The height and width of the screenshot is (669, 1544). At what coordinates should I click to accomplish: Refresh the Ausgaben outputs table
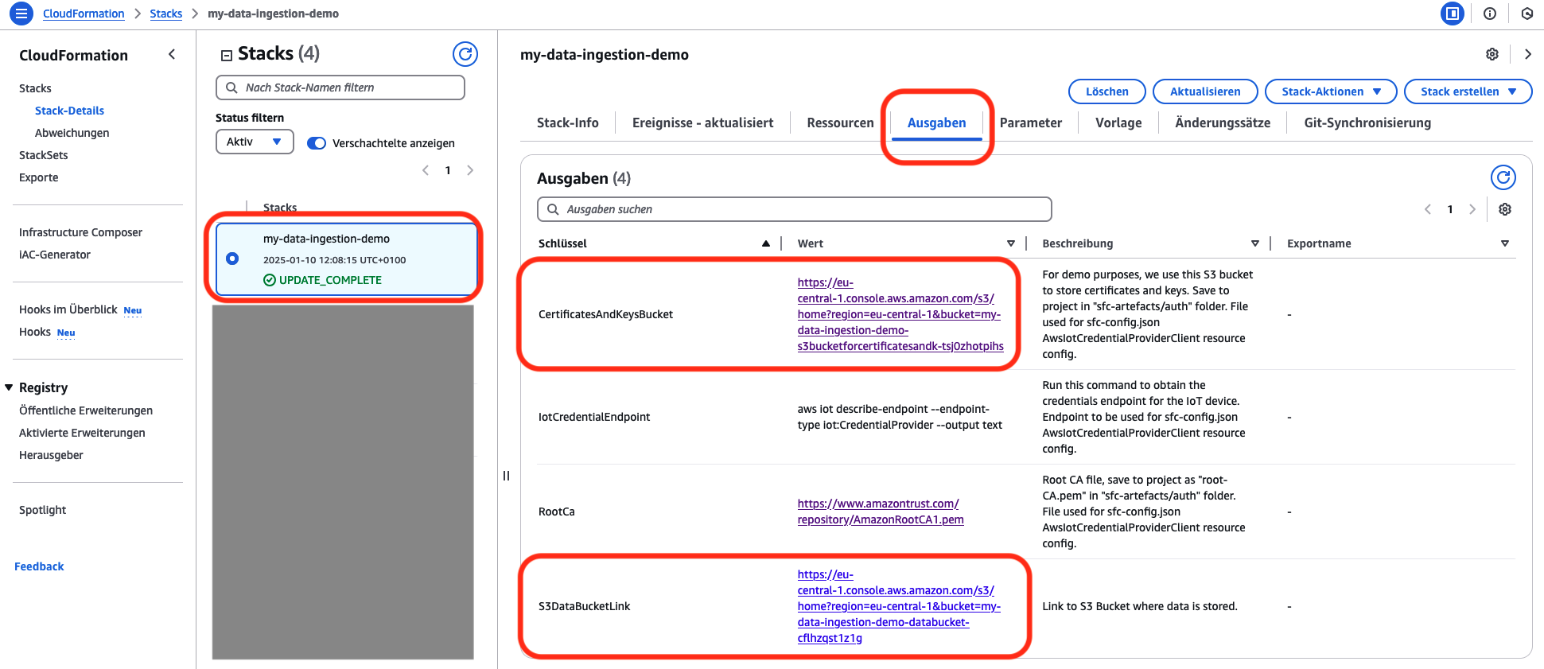(1503, 177)
